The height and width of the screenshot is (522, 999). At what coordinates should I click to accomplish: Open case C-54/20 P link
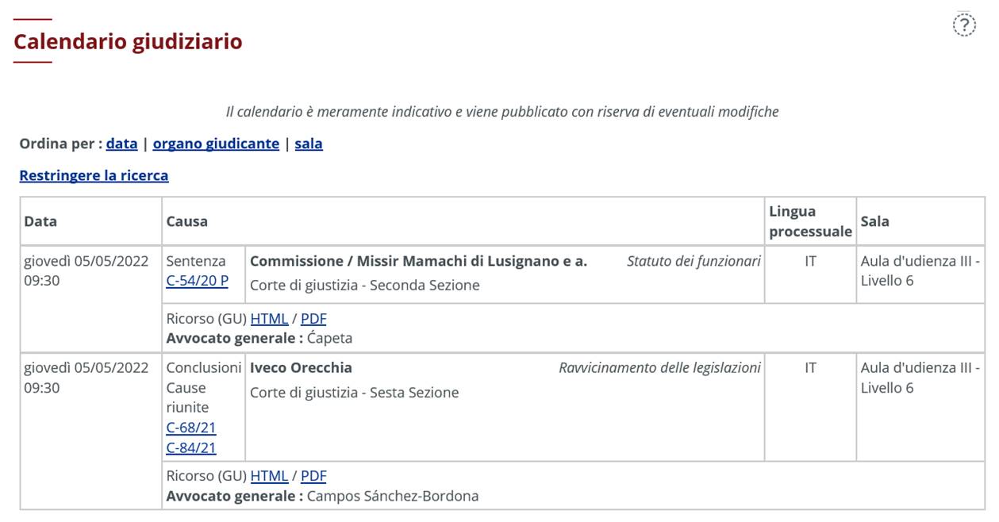[x=197, y=280]
